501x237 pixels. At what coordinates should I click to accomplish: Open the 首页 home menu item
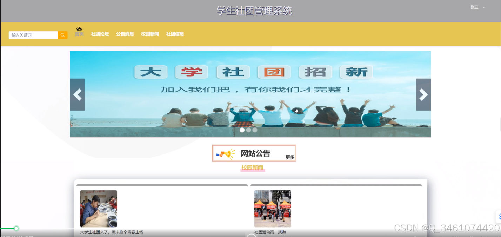tap(79, 34)
